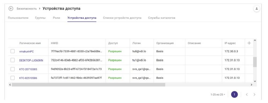The height and width of the screenshot is (103, 268).
Task: Check the KTC-20710385 row checkbox
Action: pyautogui.click(x=13, y=69)
